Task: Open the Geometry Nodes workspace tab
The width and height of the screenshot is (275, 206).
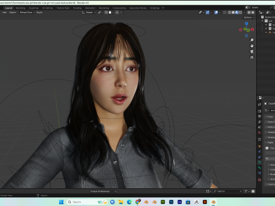Action: (138, 8)
